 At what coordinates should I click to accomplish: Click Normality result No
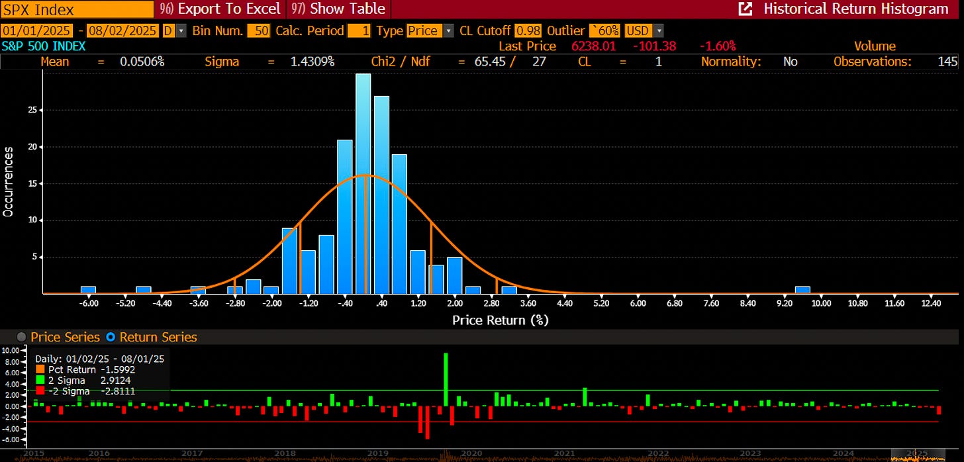(x=790, y=61)
